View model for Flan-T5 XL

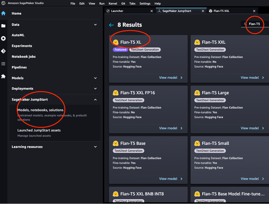(x=171, y=78)
